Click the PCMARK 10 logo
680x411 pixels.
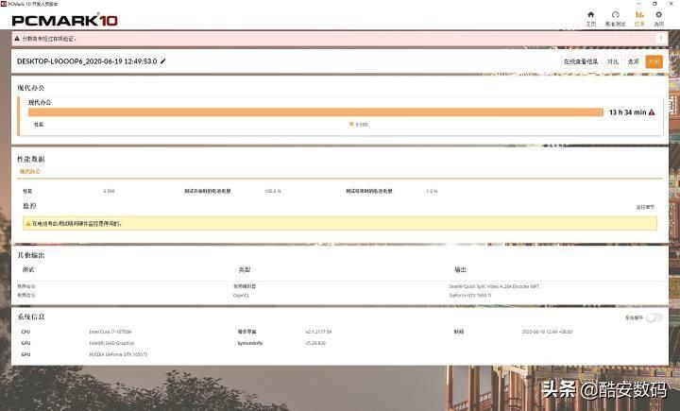[64, 20]
